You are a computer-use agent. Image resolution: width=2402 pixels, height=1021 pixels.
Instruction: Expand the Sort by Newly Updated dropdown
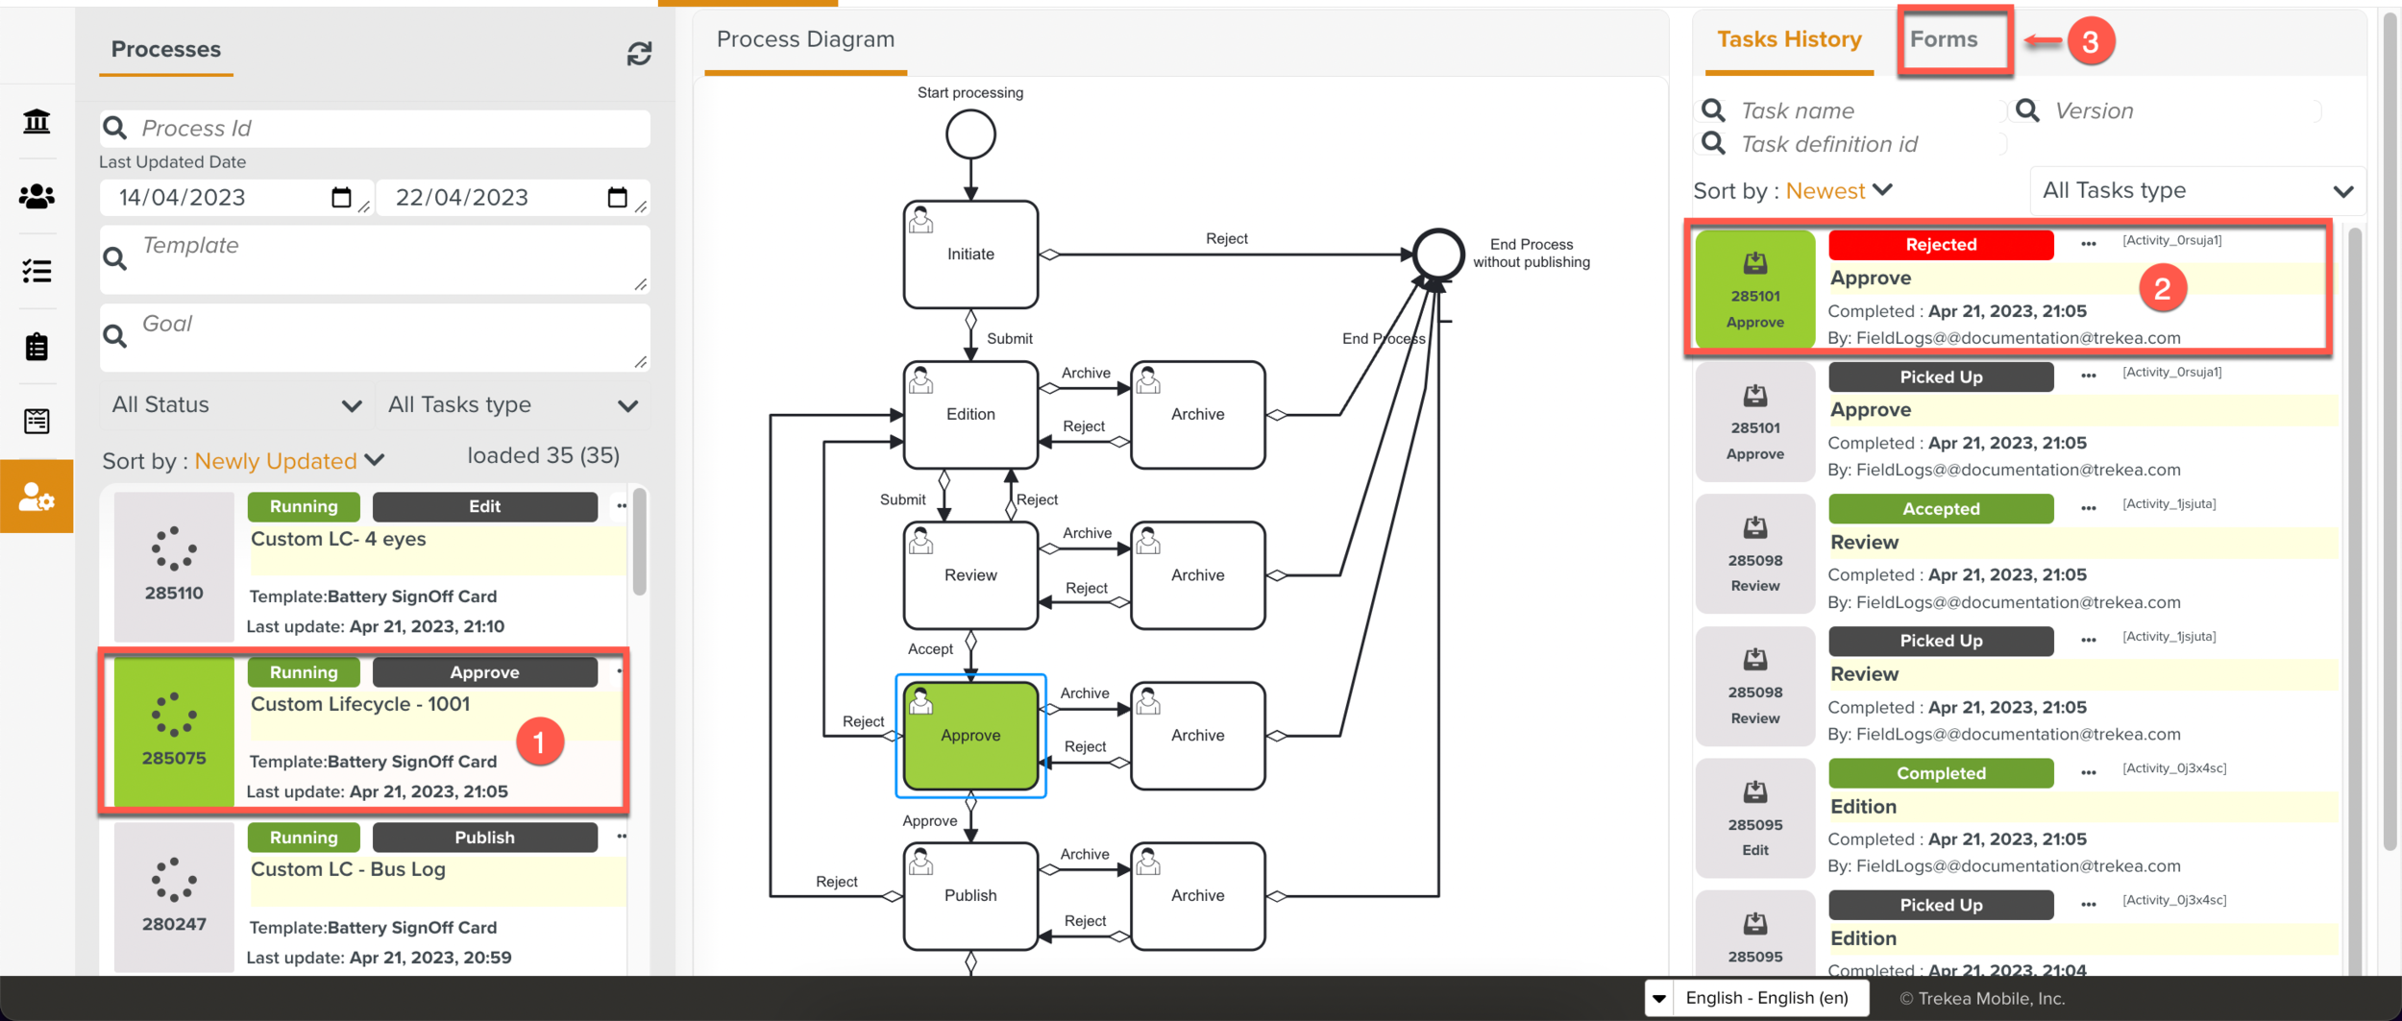click(x=290, y=461)
